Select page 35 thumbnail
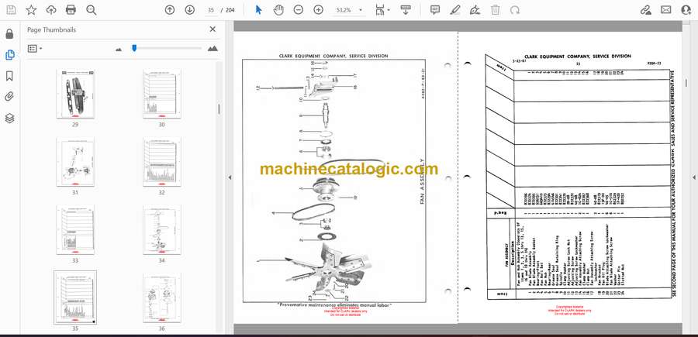This screenshot has width=698, height=337. coord(74,297)
